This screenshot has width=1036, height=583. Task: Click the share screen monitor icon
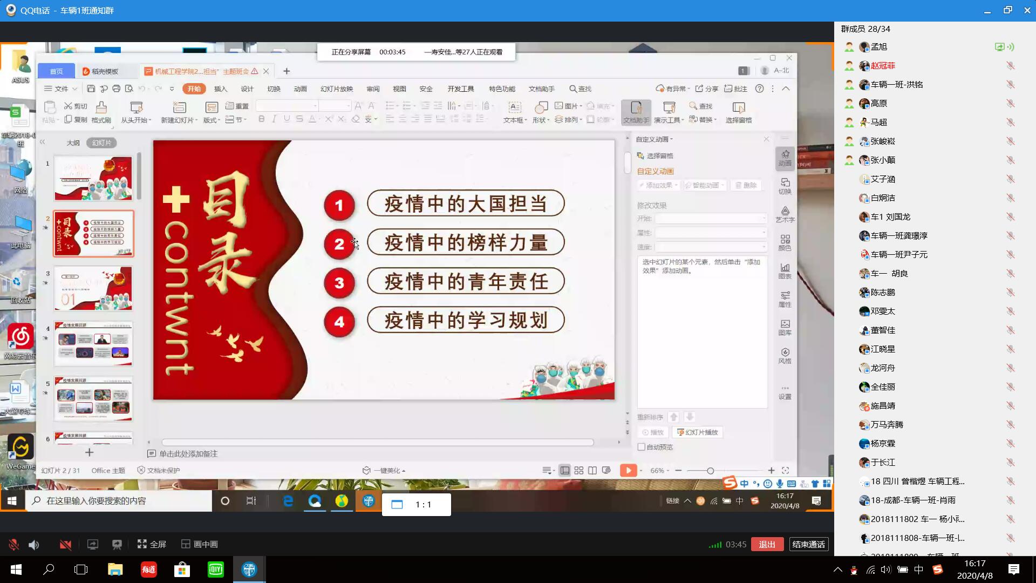(x=93, y=545)
